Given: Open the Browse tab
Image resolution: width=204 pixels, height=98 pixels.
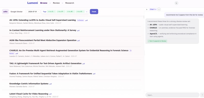Looking at the screenshot, I should pyautogui.click(x=44, y=3).
